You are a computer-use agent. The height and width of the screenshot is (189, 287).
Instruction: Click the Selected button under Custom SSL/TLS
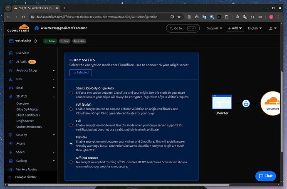81,73
